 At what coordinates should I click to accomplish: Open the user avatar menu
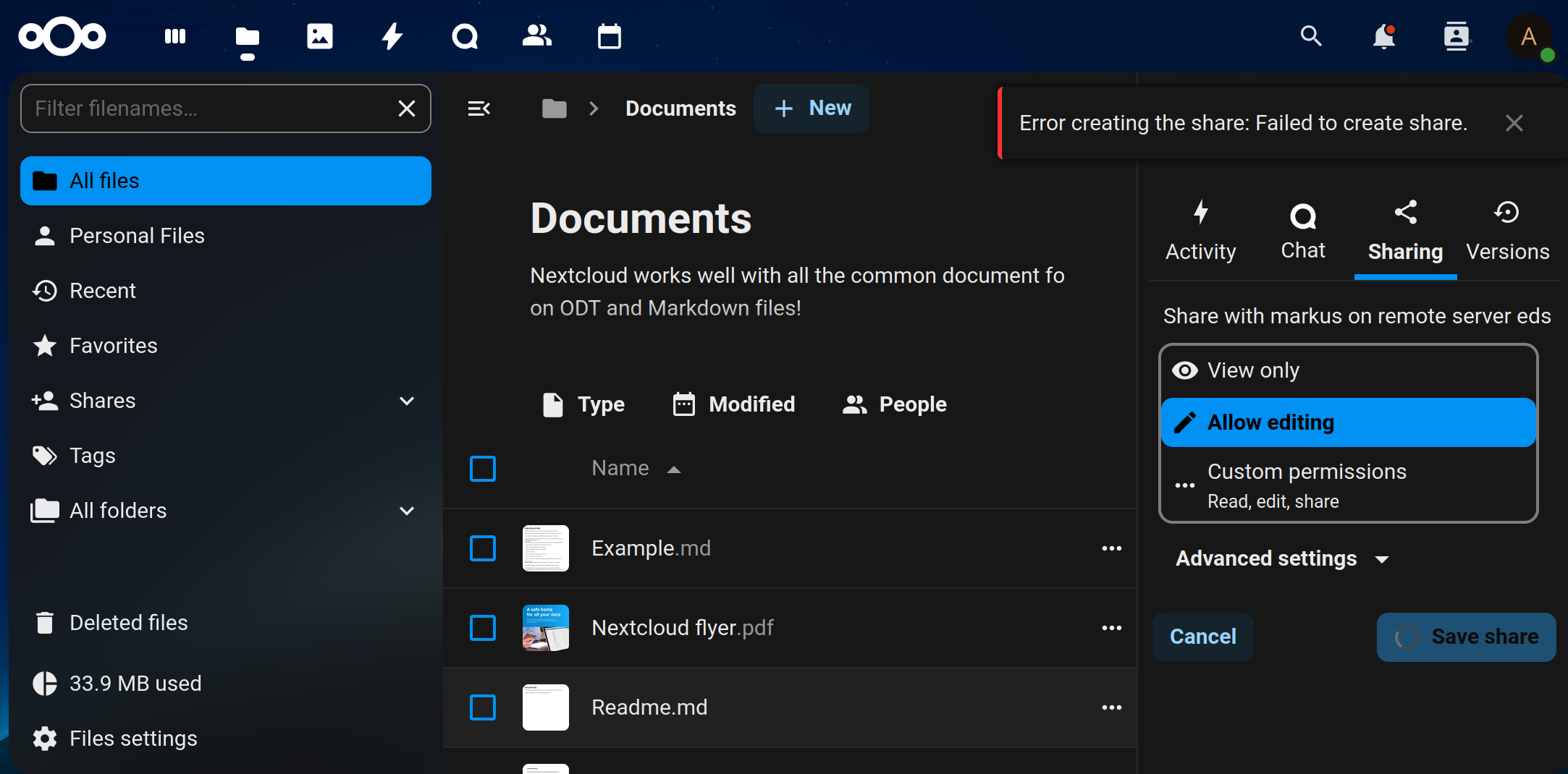point(1529,36)
